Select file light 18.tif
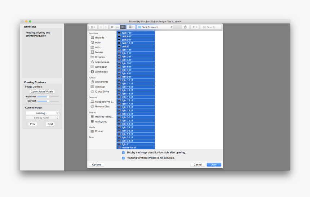This screenshot has height=197, width=310. [x=136, y=107]
